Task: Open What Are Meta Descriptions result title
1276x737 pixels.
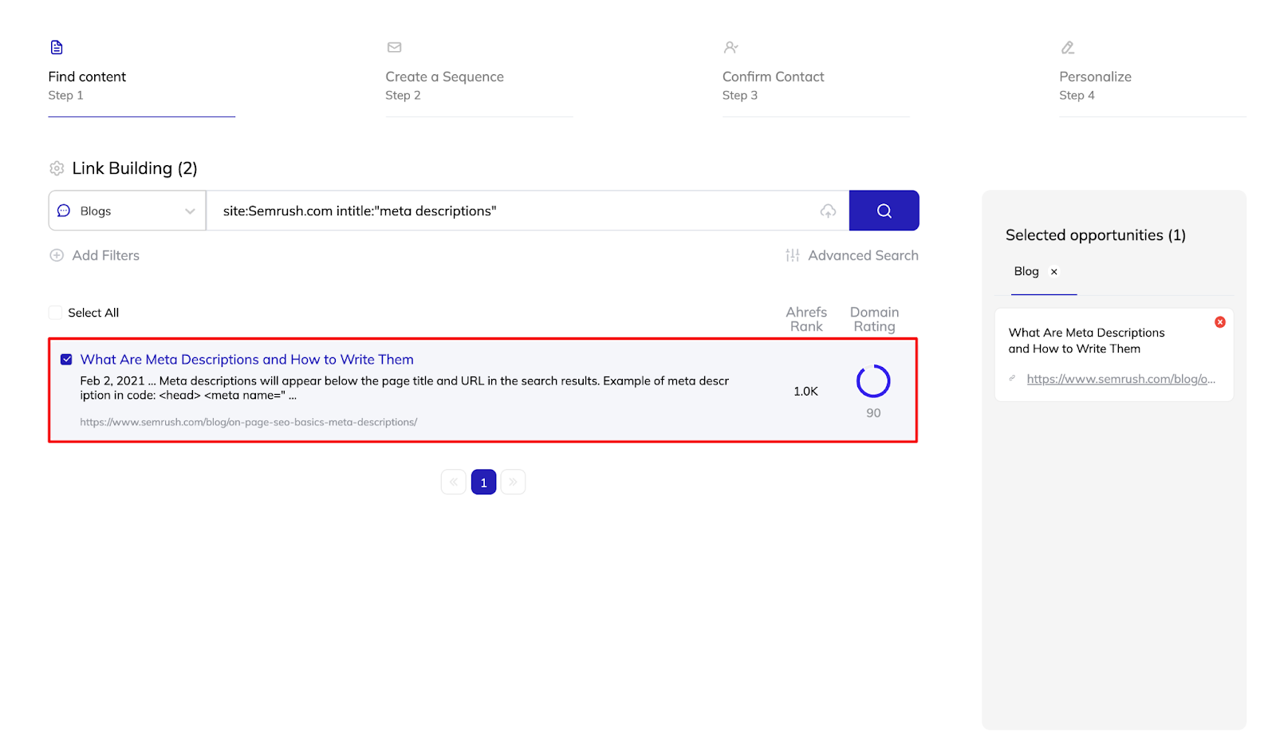Action: 246,360
